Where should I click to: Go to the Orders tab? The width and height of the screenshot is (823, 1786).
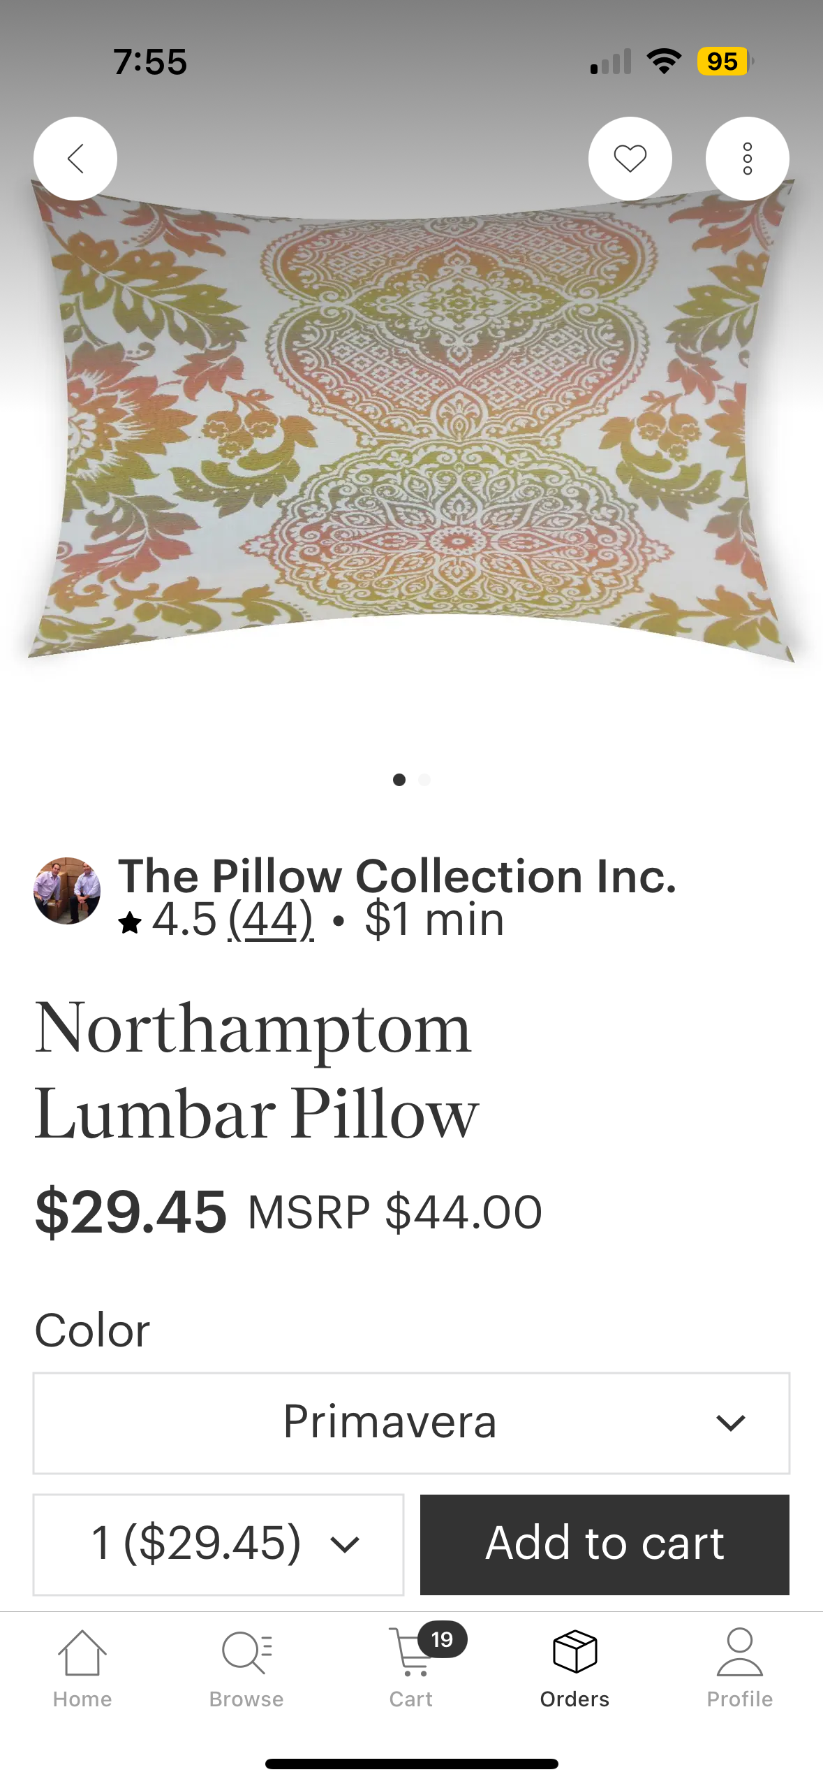click(x=574, y=1669)
